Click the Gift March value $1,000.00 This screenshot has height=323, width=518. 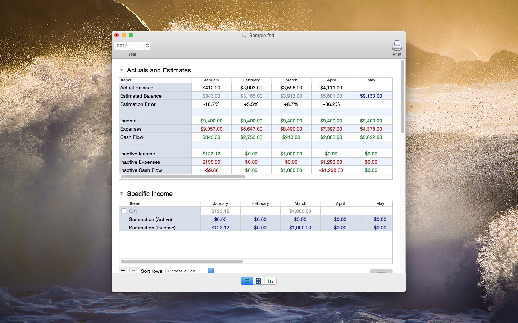click(300, 211)
